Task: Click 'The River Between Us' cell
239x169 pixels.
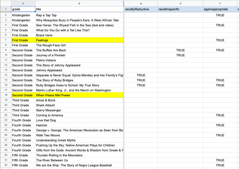Action: pos(79,160)
